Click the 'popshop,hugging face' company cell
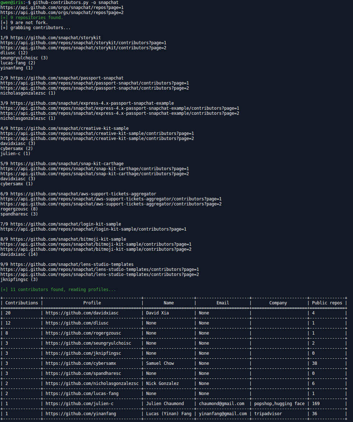This screenshot has width=353, height=422. click(279, 404)
